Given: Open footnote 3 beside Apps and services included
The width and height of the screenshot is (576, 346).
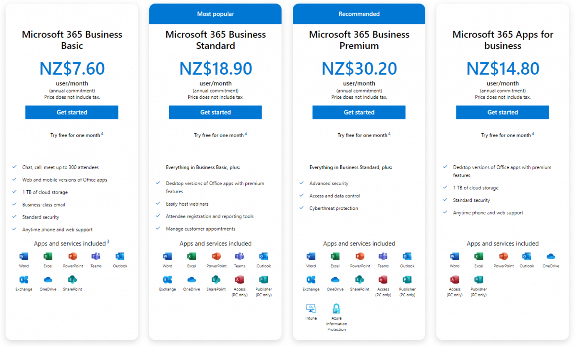Looking at the screenshot, I should (x=108, y=242).
